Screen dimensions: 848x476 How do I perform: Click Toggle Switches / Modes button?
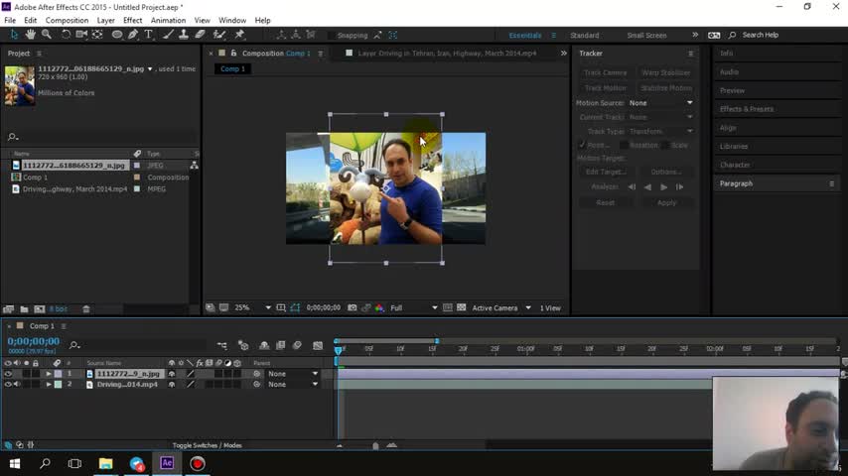point(207,445)
